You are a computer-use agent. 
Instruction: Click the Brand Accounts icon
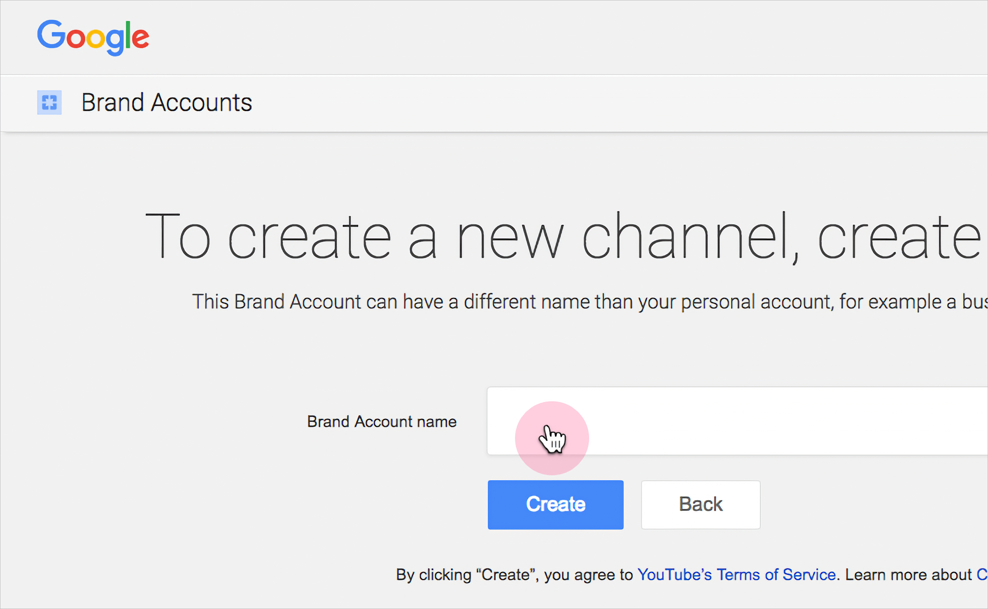pyautogui.click(x=49, y=102)
